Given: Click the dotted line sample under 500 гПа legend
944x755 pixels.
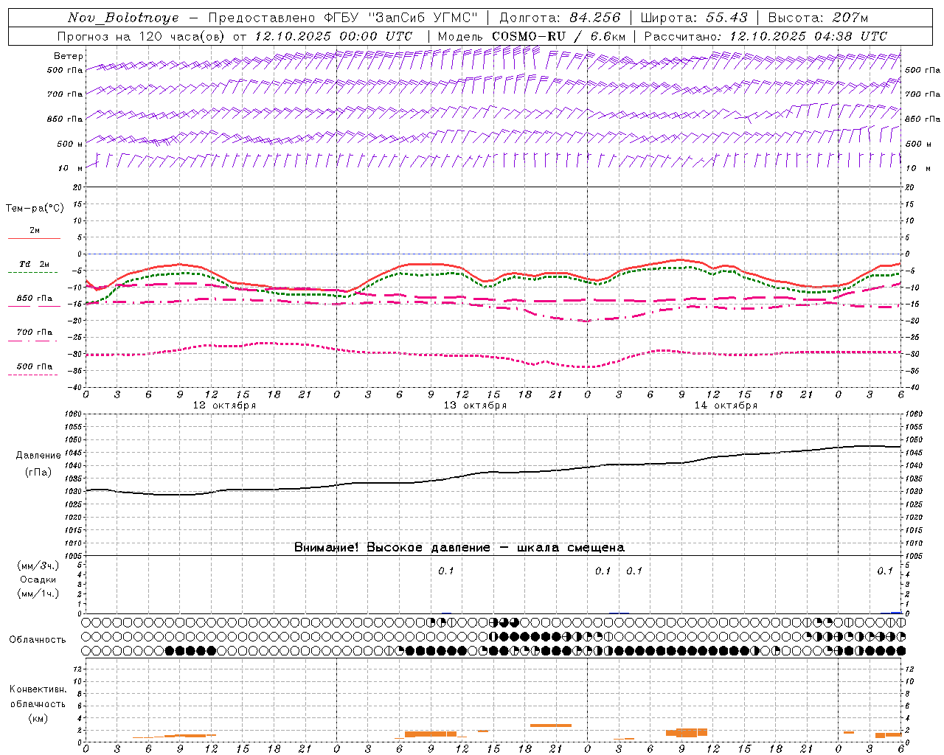Looking at the screenshot, I should point(34,375).
